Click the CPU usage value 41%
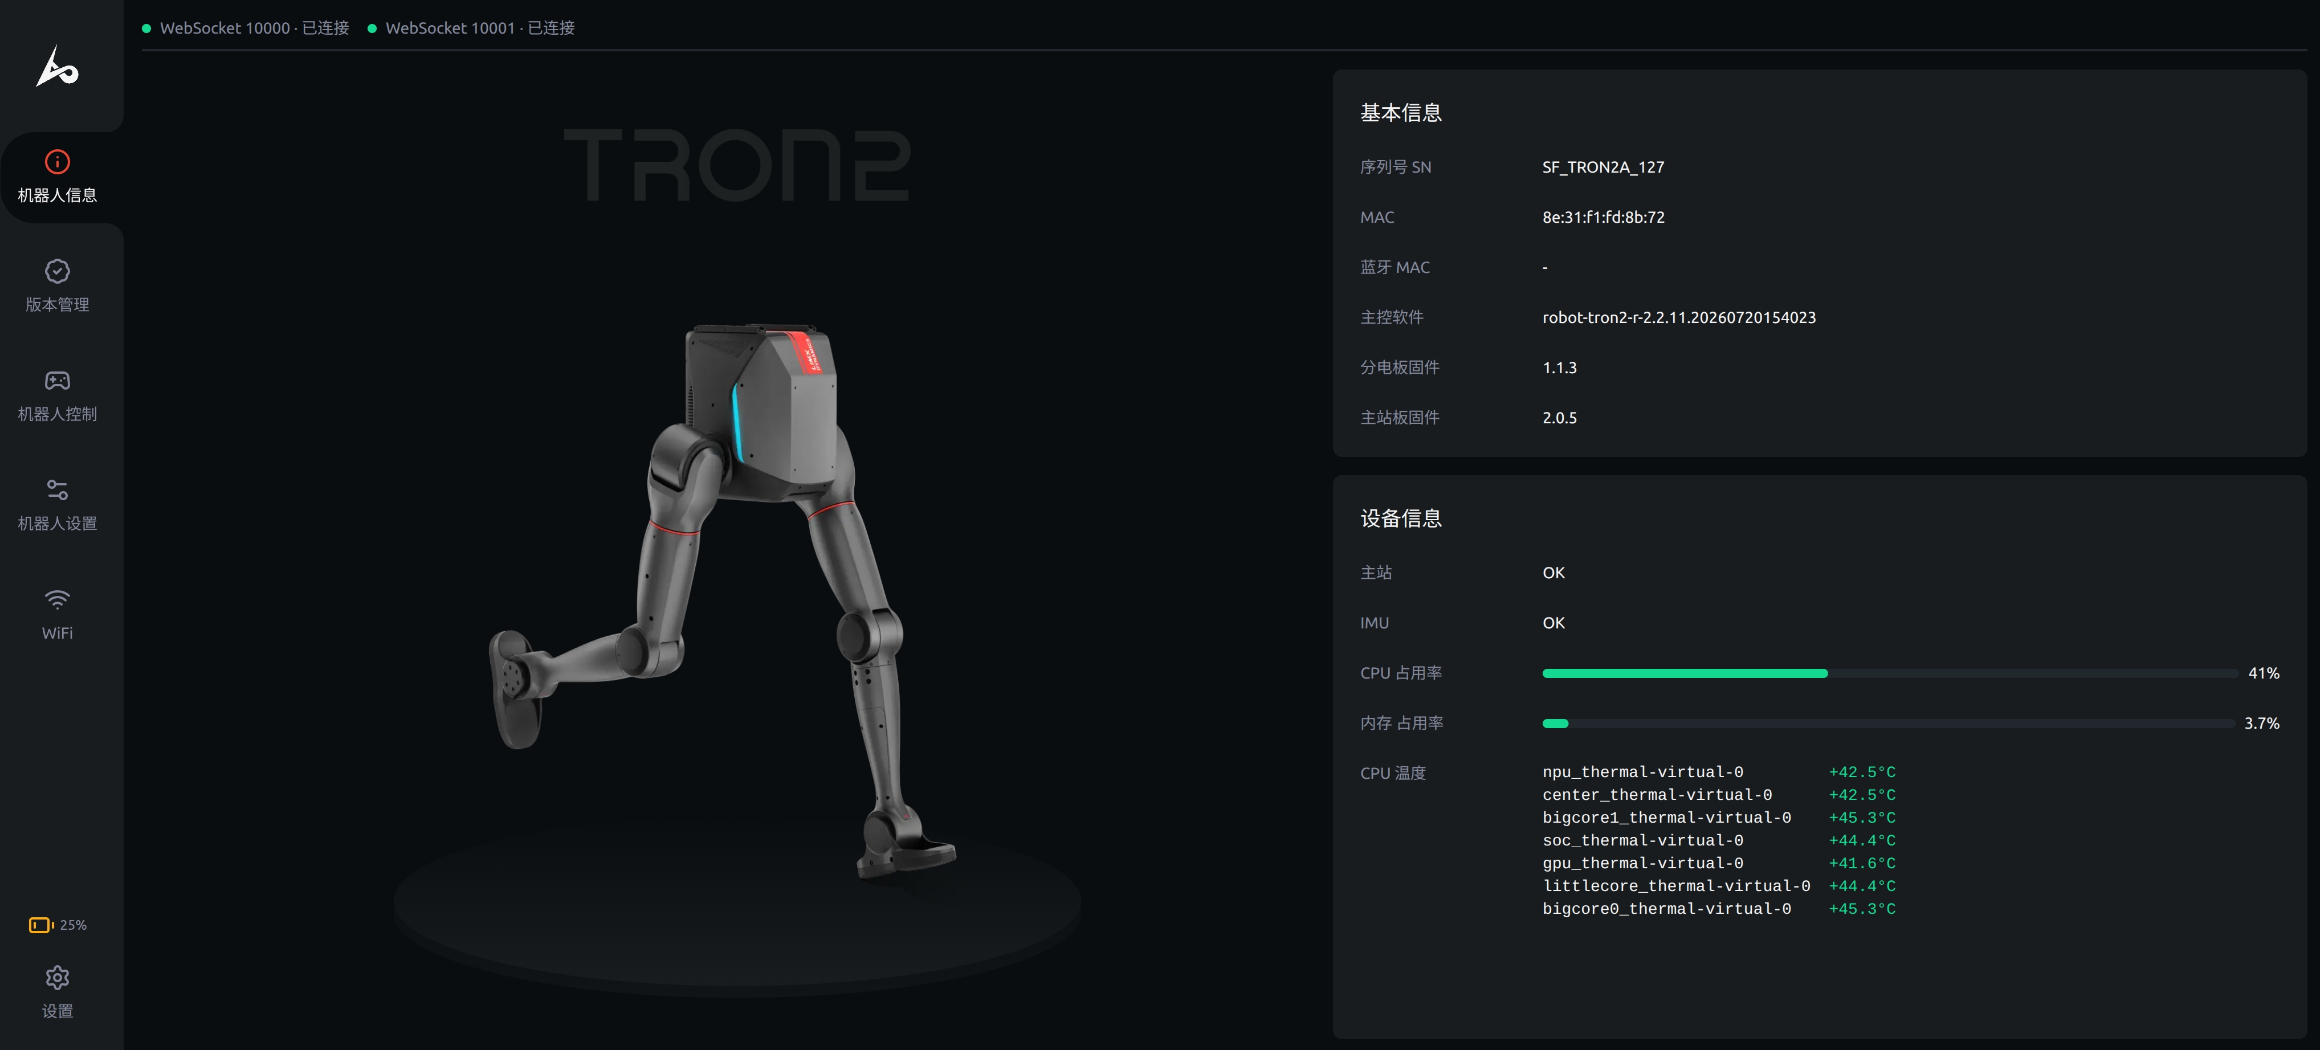This screenshot has height=1050, width=2320. [2263, 673]
